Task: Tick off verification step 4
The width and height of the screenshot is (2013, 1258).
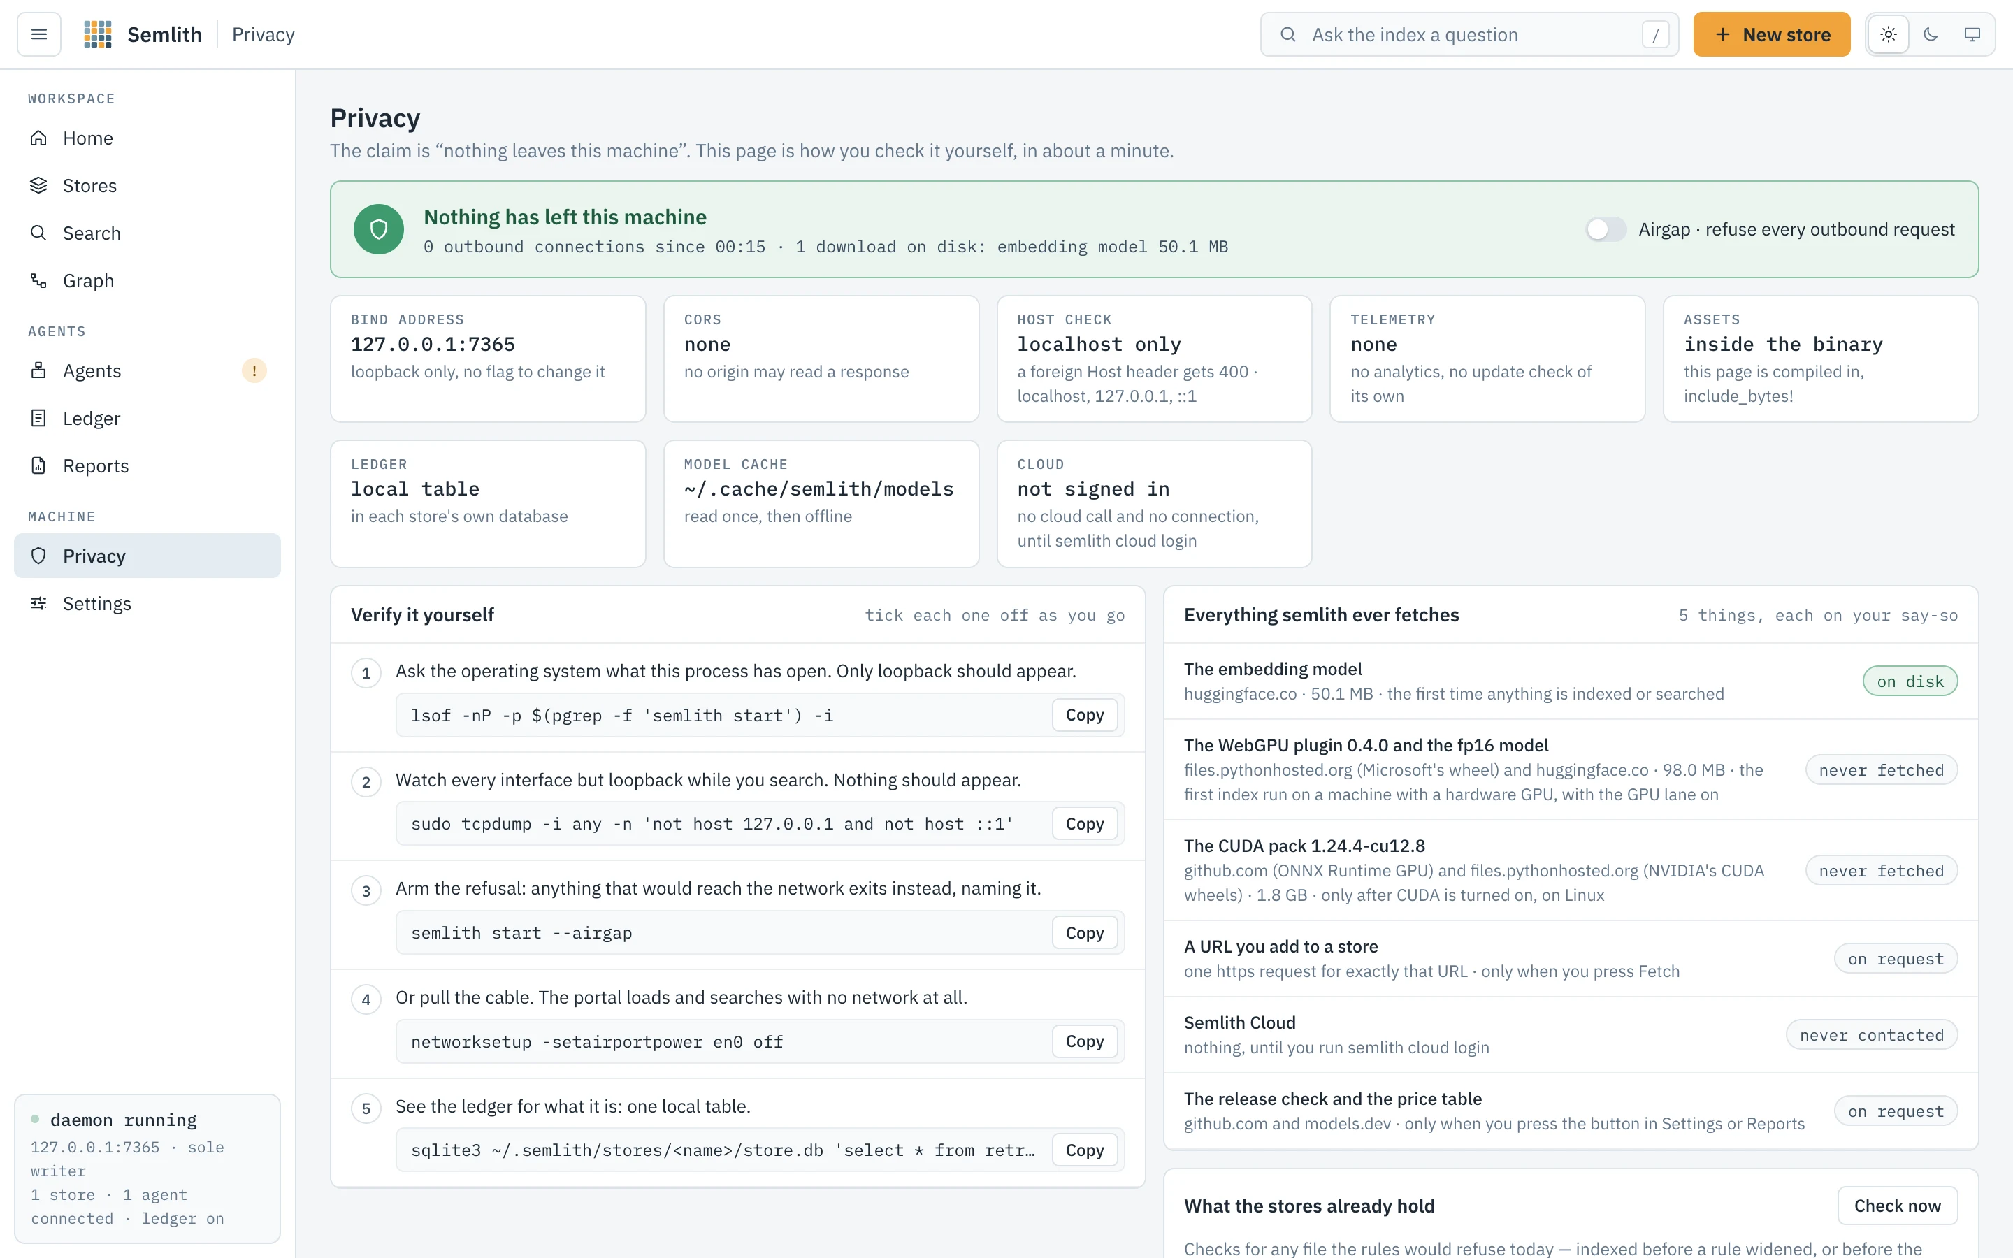Action: point(366,999)
